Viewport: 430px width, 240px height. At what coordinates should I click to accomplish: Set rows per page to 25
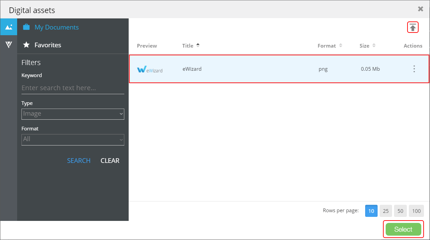point(386,211)
